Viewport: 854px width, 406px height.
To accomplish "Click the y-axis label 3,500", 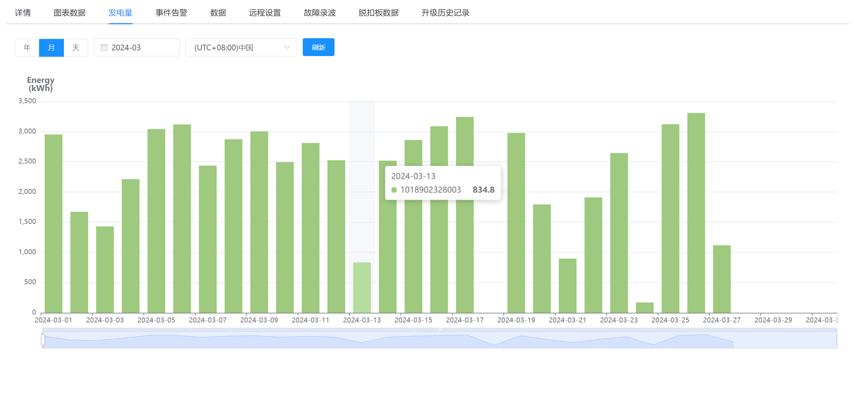I will 27,101.
